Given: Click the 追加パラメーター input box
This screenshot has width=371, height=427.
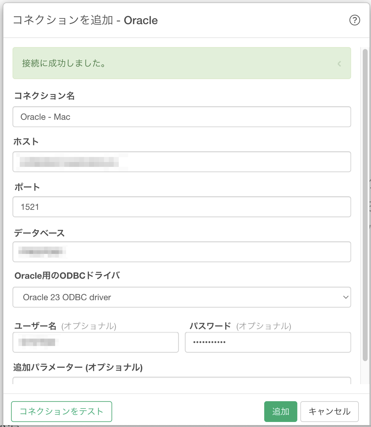Looking at the screenshot, I should [182, 381].
